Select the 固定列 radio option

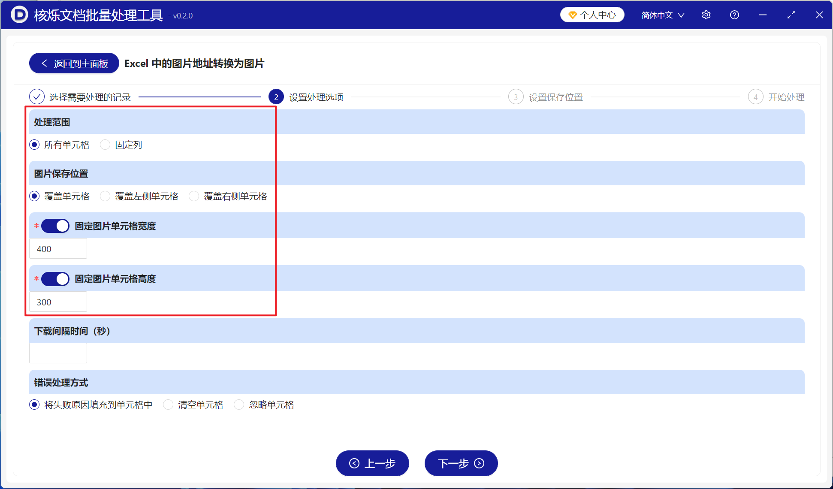tap(105, 145)
